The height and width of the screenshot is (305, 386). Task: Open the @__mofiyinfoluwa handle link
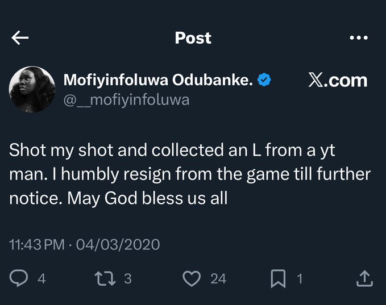[x=126, y=101]
